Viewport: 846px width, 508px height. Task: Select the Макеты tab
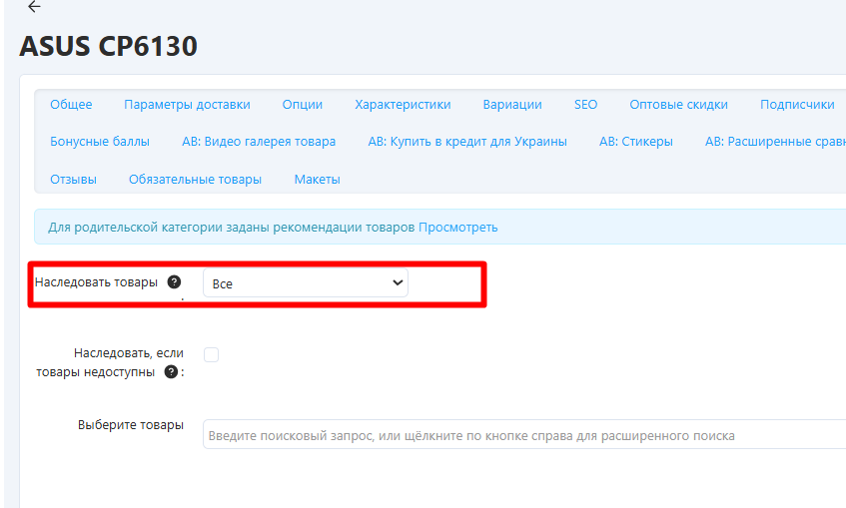317,180
